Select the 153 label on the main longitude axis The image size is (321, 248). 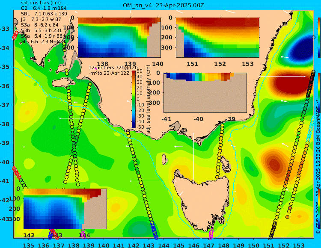[x=299, y=245]
